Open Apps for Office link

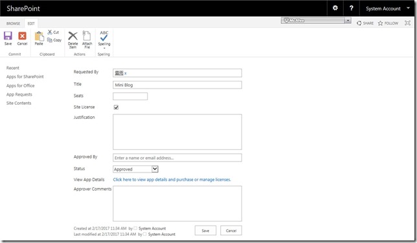click(x=21, y=85)
